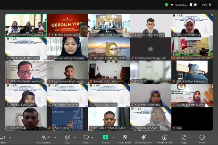The width and height of the screenshot is (218, 145).
Task: Click muted mic on Bawaslu Solok Selatan
Action: coord(91,81)
